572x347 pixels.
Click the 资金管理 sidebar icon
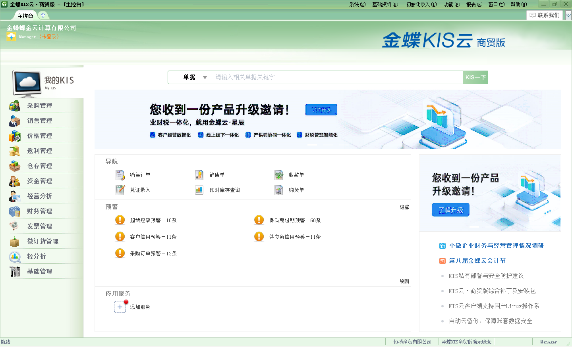[15, 181]
